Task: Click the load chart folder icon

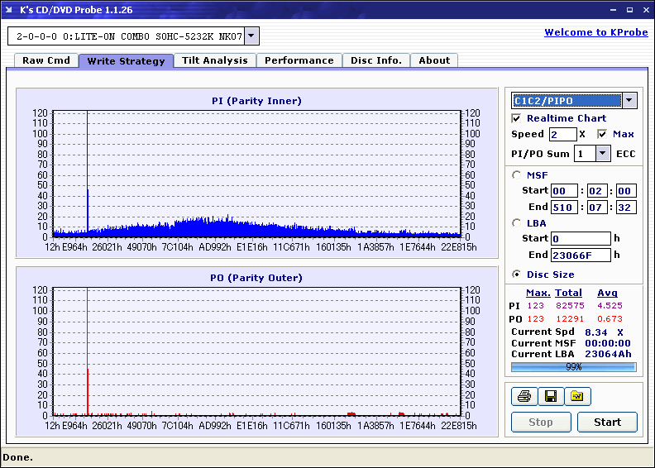Action: coord(577,397)
